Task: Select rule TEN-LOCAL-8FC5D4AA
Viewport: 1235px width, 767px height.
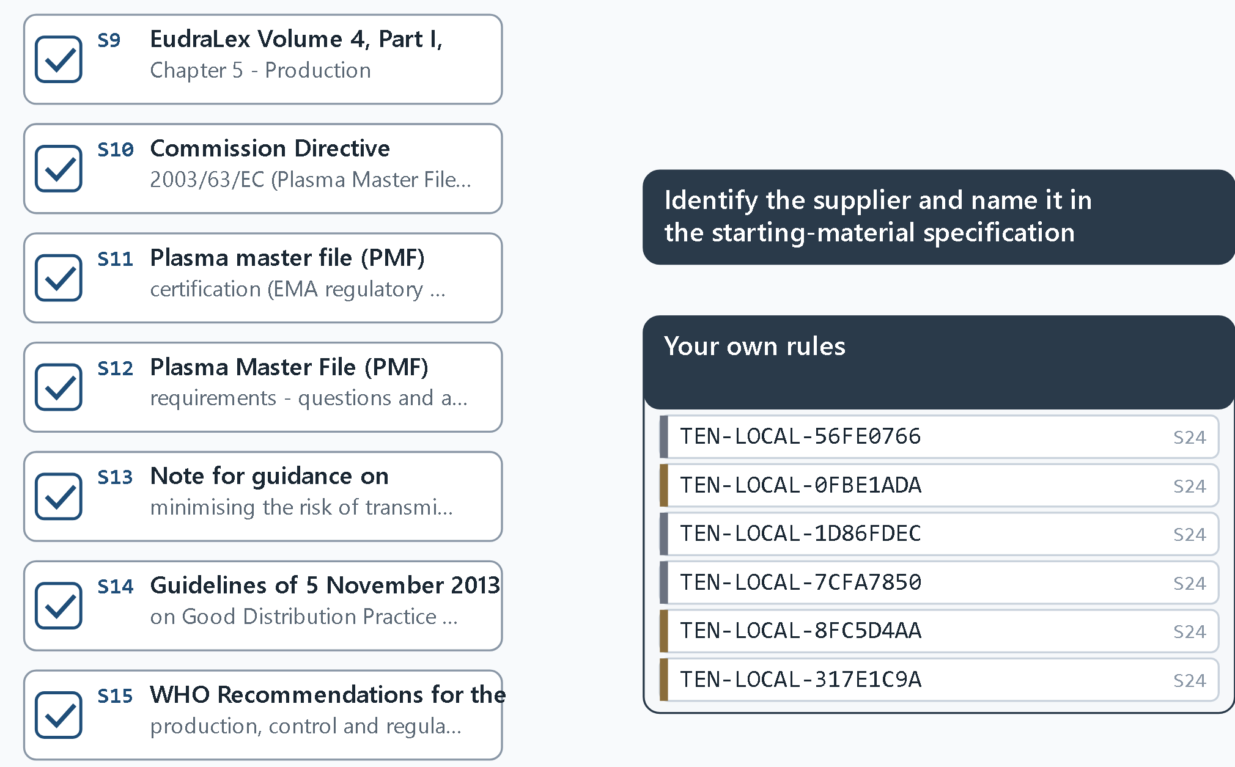Action: tap(939, 631)
